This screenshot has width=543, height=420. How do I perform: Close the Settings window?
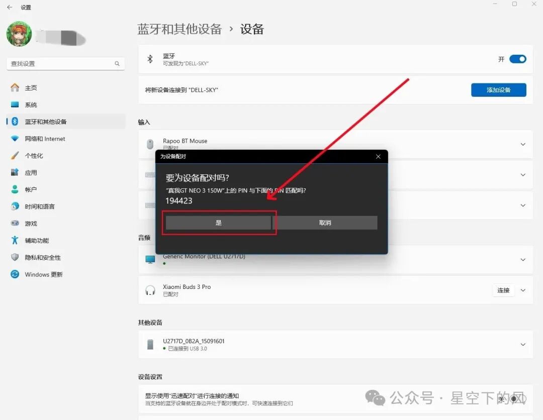(x=534, y=4)
